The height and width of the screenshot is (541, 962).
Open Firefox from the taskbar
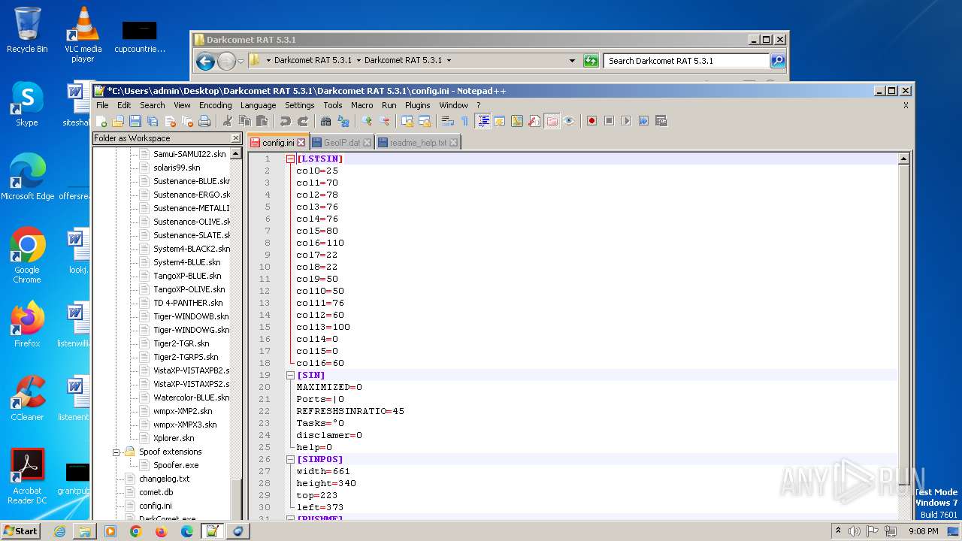[161, 531]
